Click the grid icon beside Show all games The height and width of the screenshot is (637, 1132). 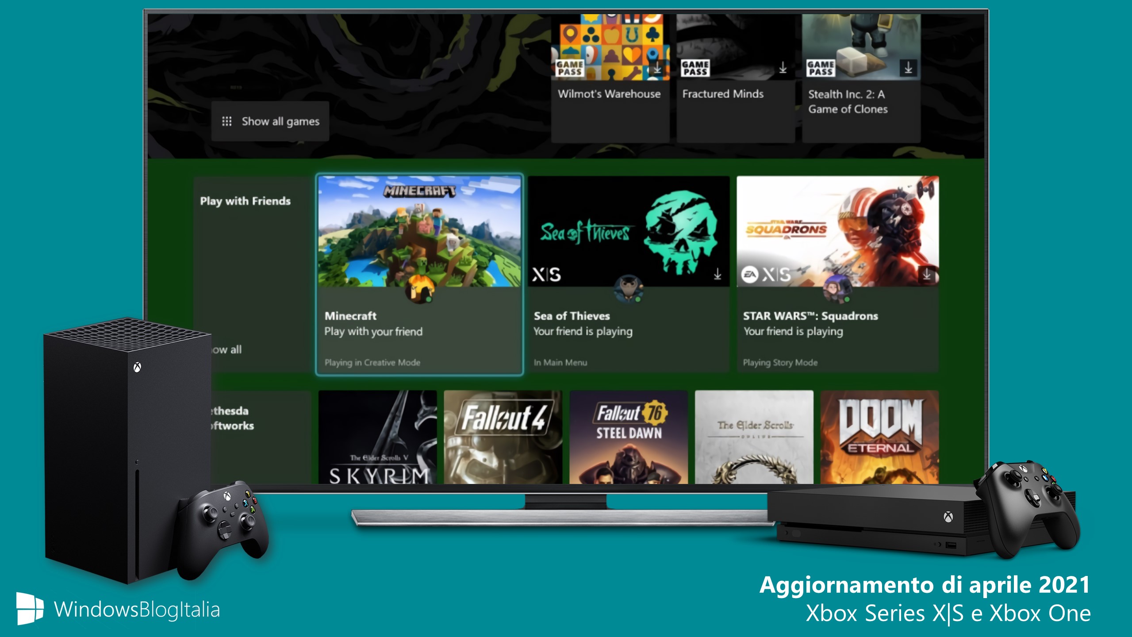click(x=226, y=121)
